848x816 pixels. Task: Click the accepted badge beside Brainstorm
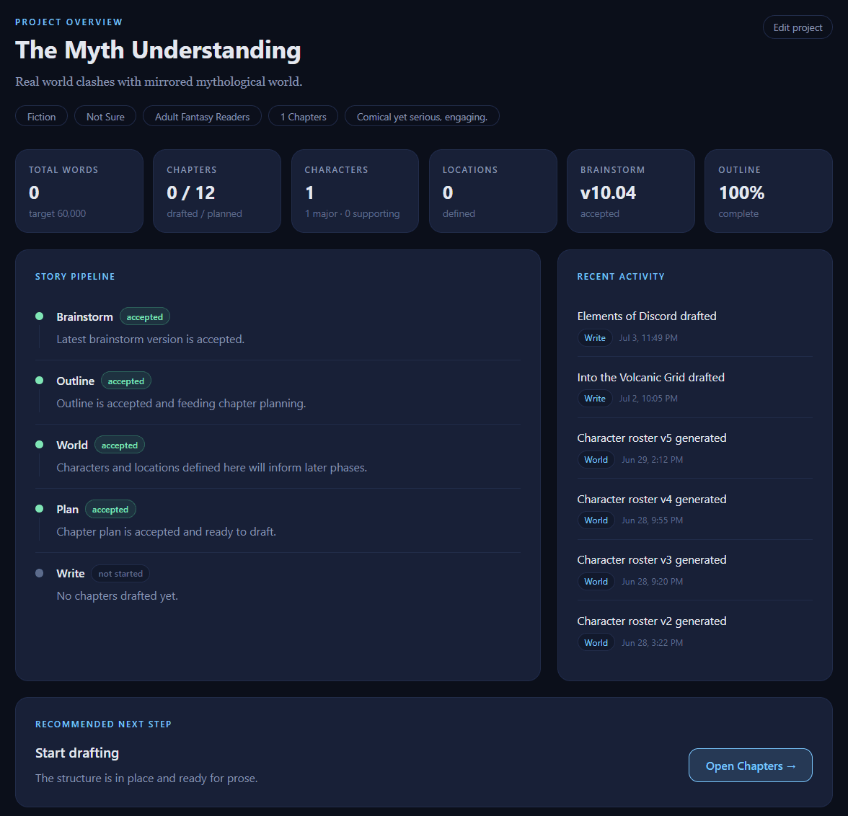click(x=145, y=317)
